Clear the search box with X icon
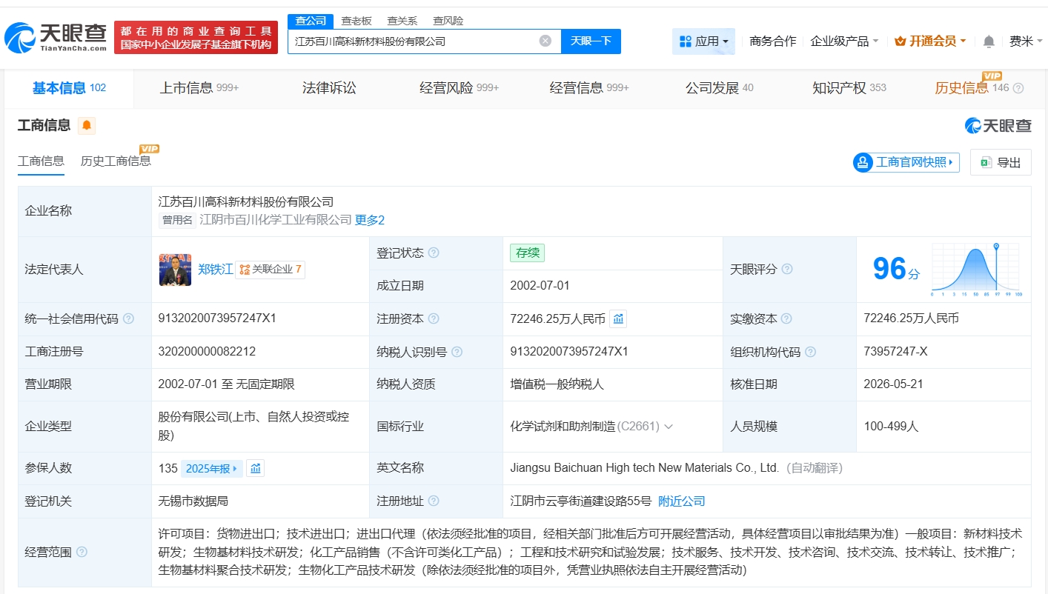 click(x=545, y=41)
